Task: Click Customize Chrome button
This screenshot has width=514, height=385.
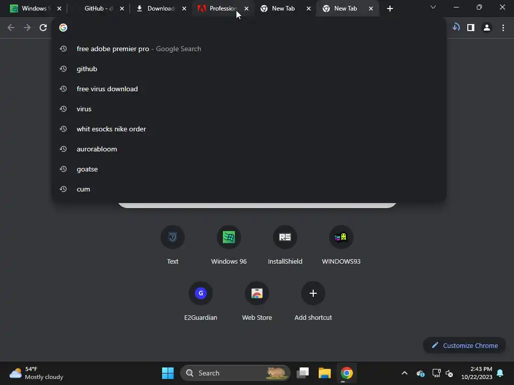Action: coord(464,345)
